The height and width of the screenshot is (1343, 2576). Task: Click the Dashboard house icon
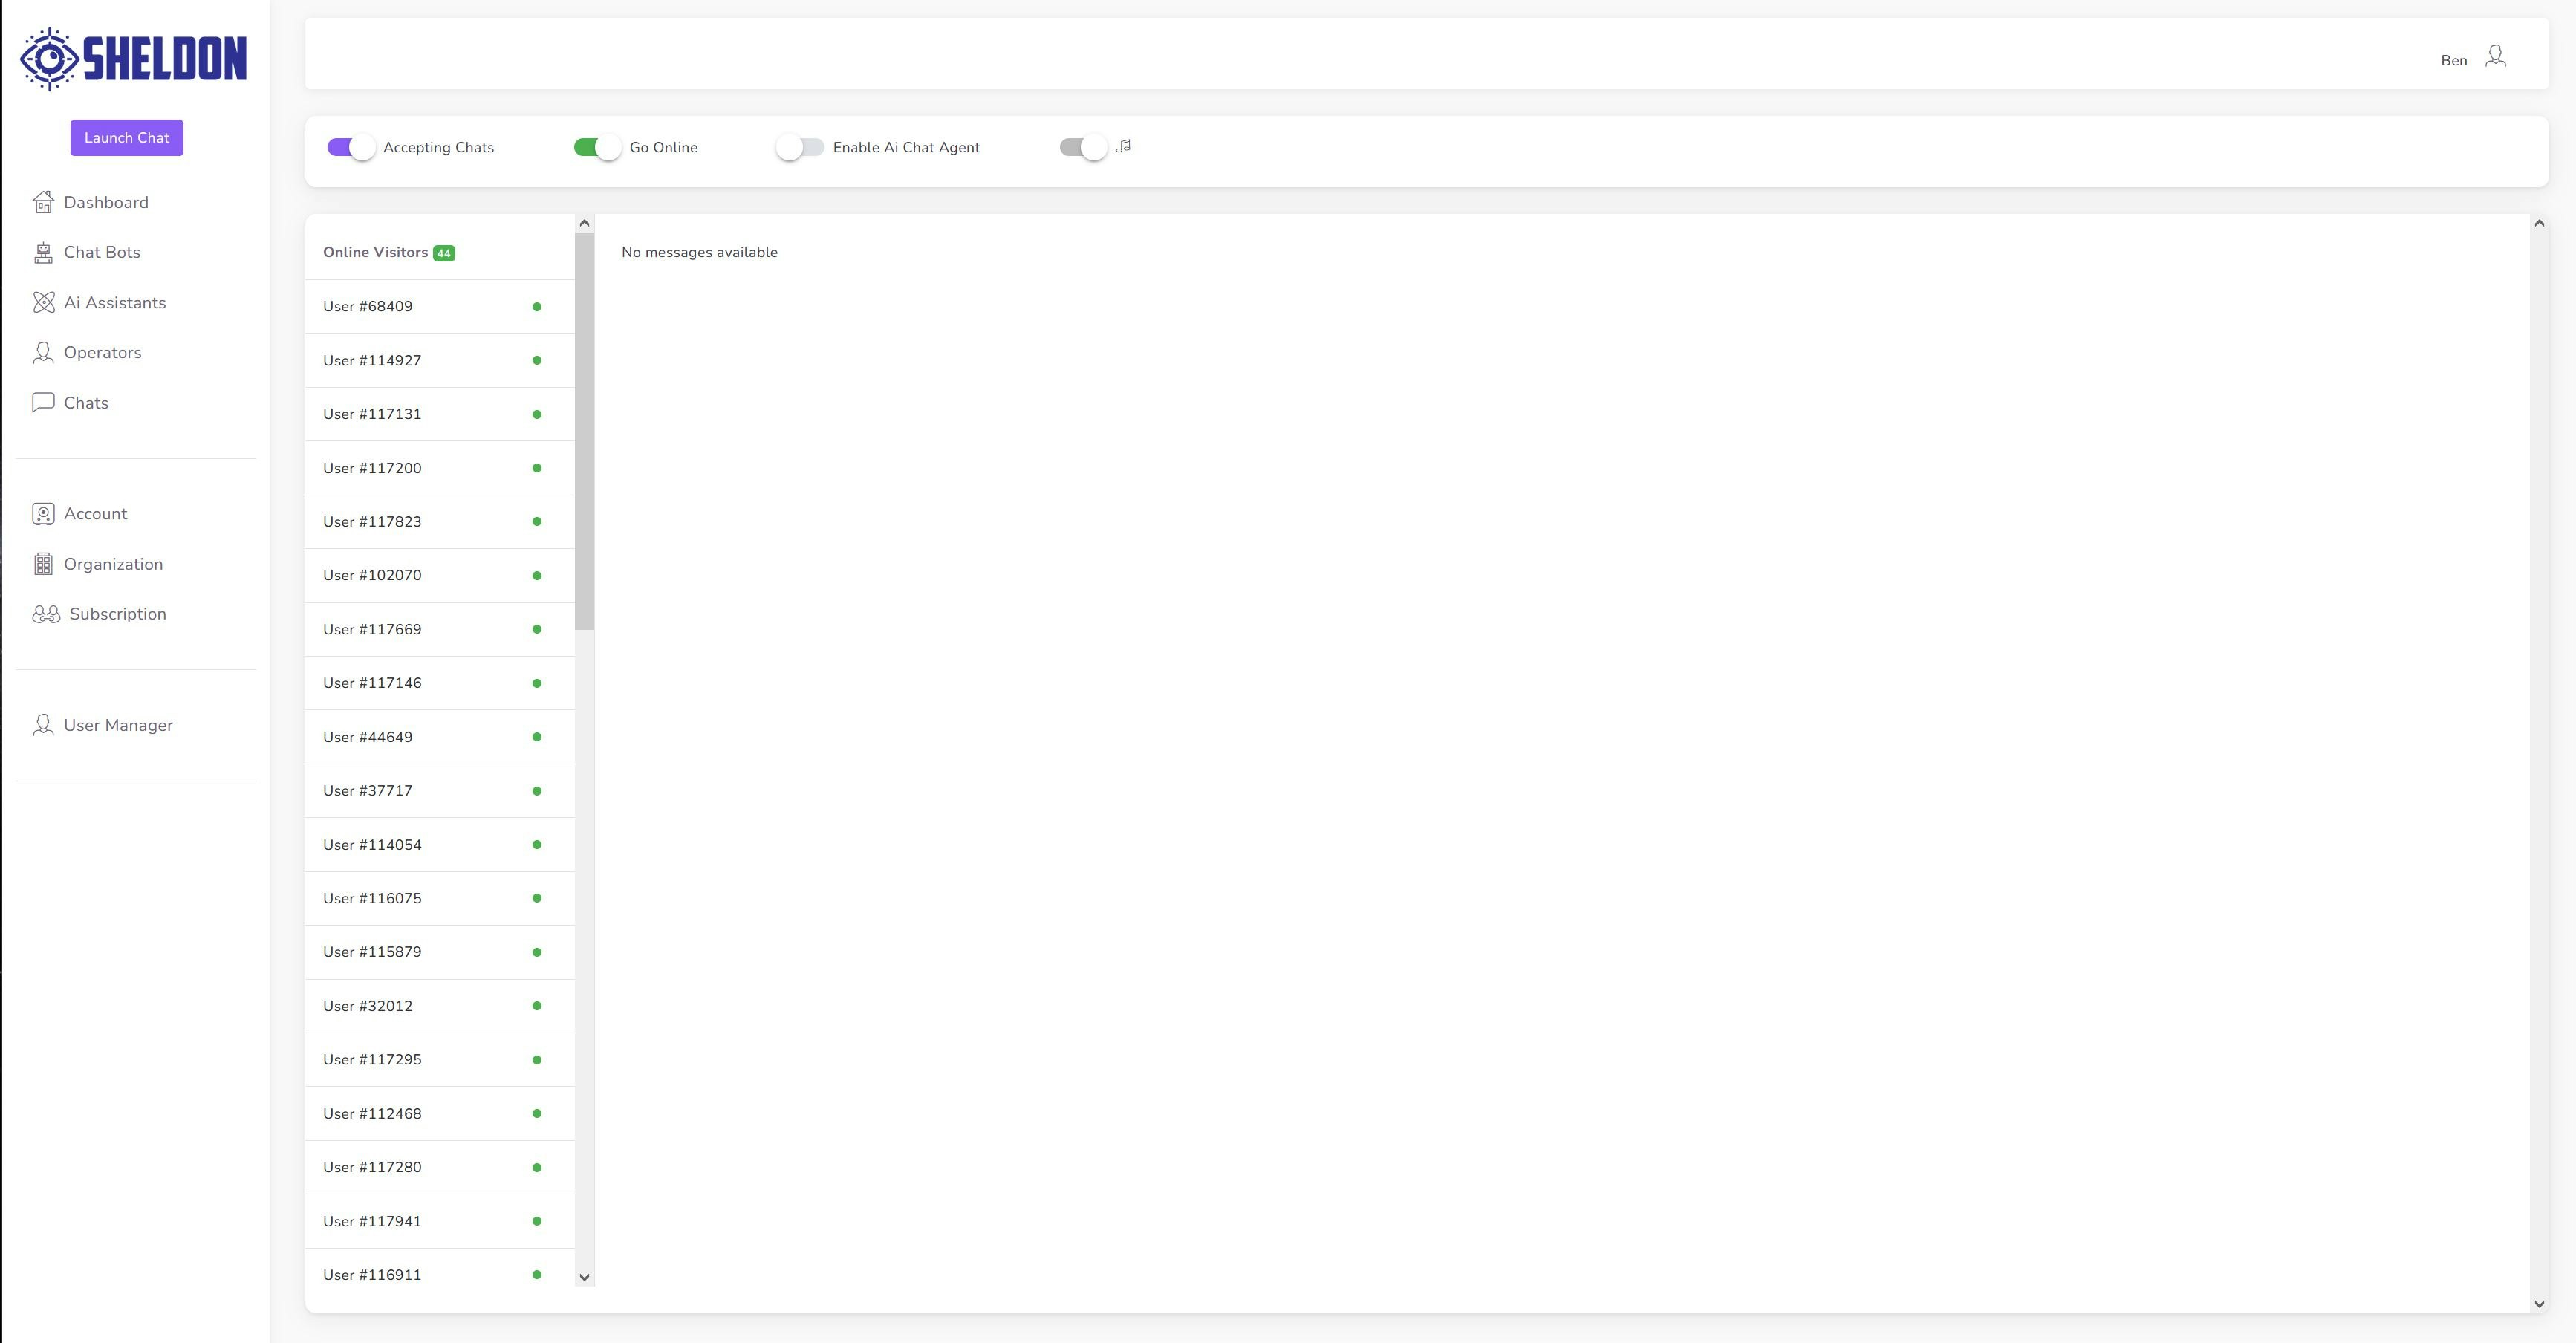pyautogui.click(x=43, y=202)
